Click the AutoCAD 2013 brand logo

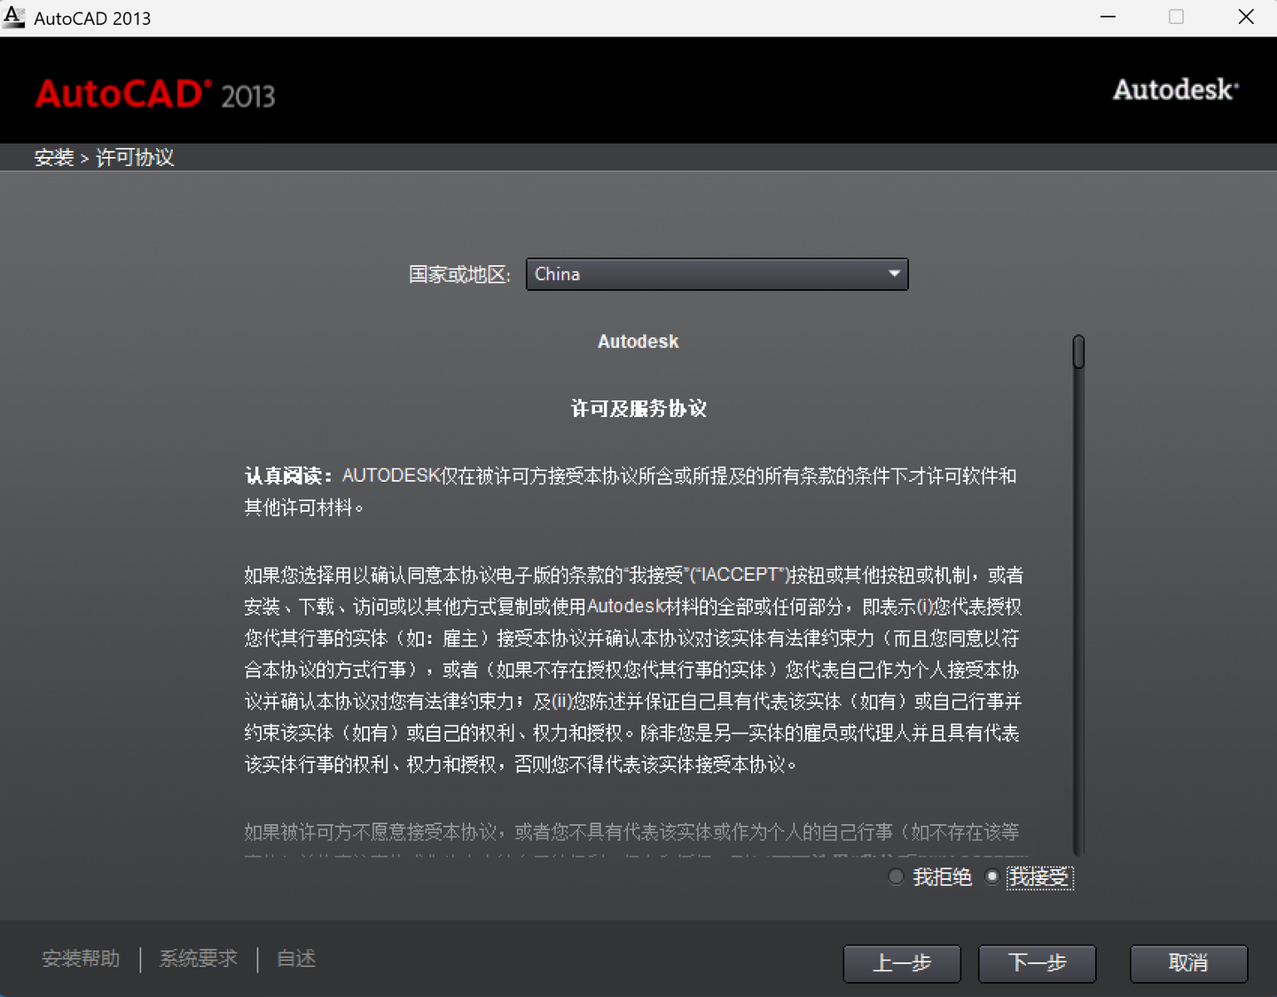(x=154, y=93)
